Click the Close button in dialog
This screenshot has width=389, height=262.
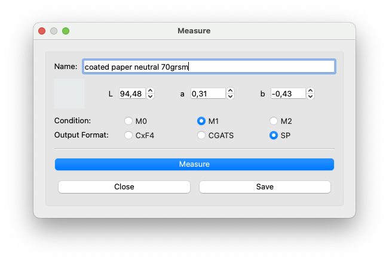pyautogui.click(x=124, y=187)
